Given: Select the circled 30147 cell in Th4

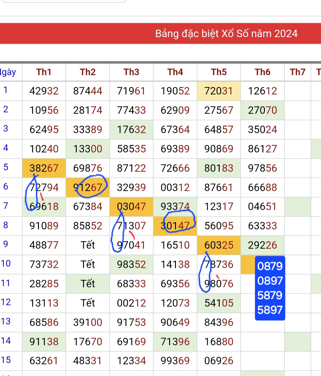Looking at the screenshot, I should coord(175,226).
